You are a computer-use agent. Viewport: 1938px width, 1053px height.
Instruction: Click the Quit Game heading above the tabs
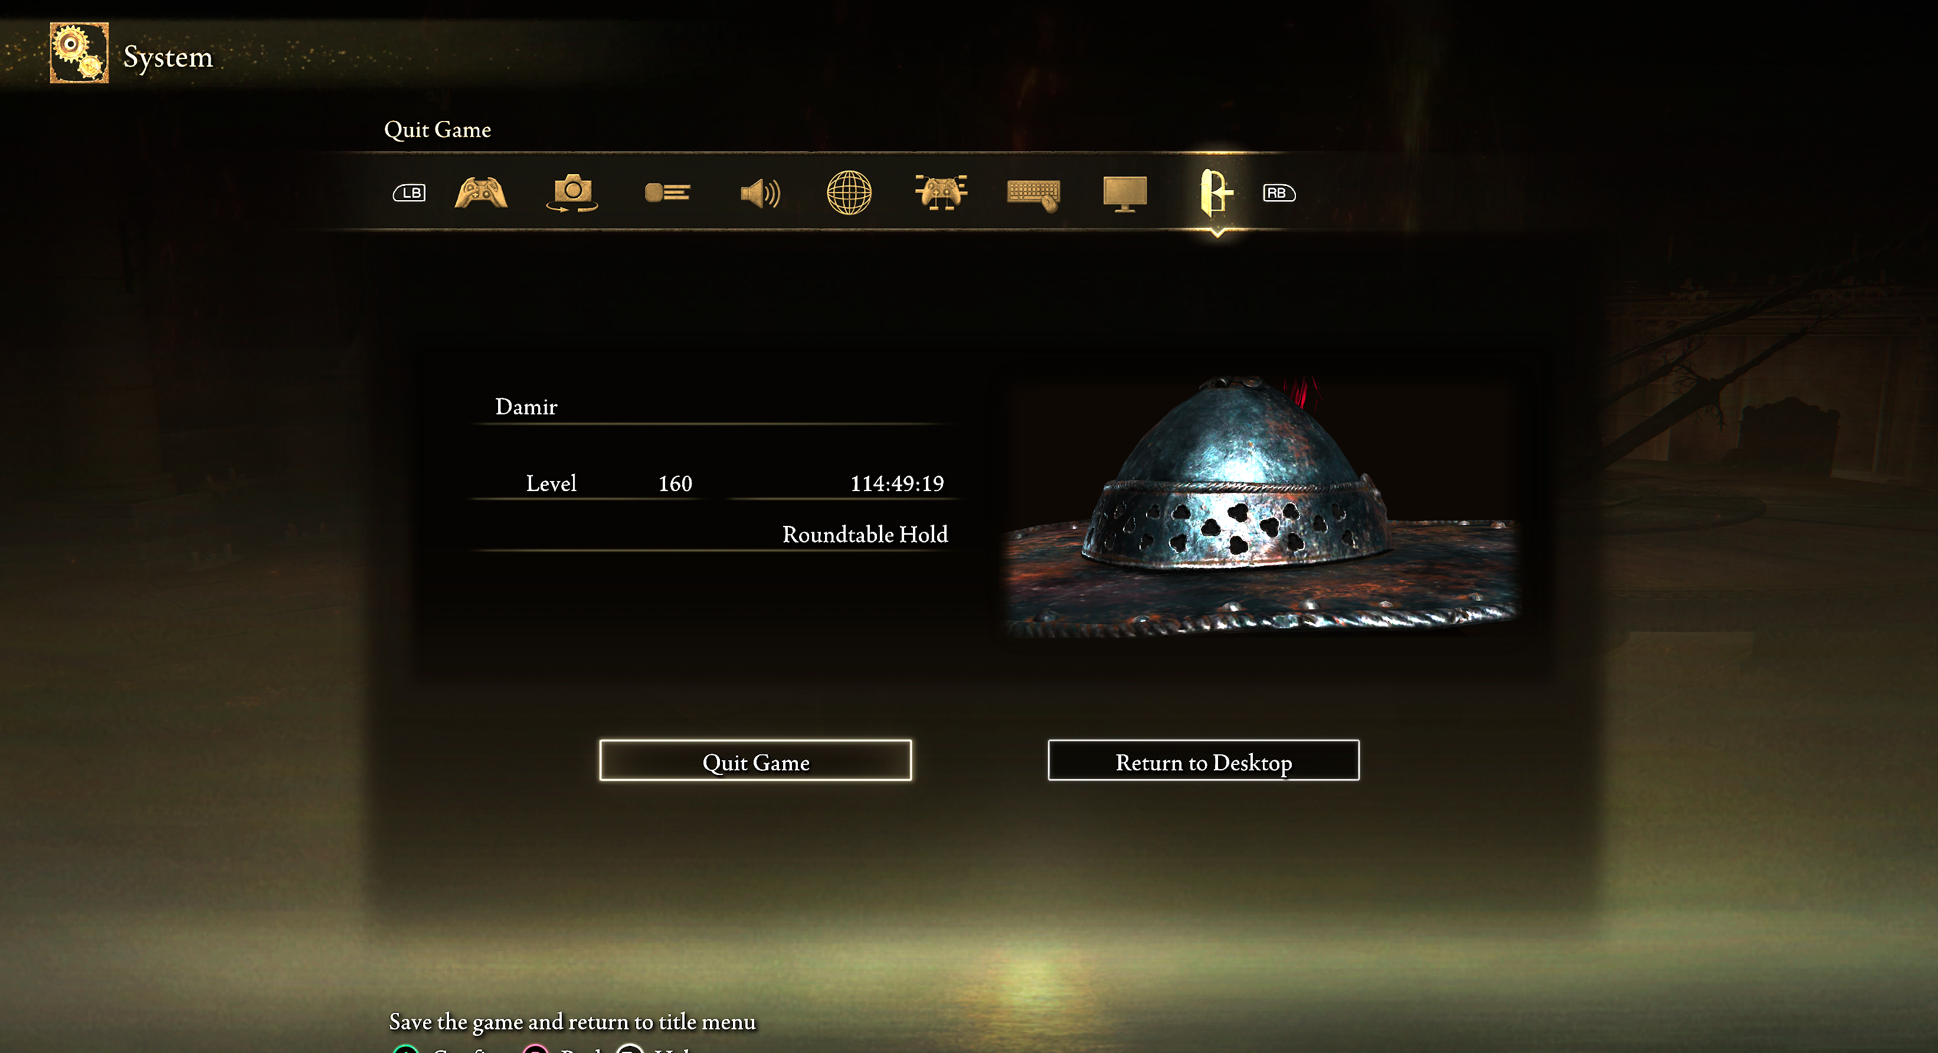point(437,129)
